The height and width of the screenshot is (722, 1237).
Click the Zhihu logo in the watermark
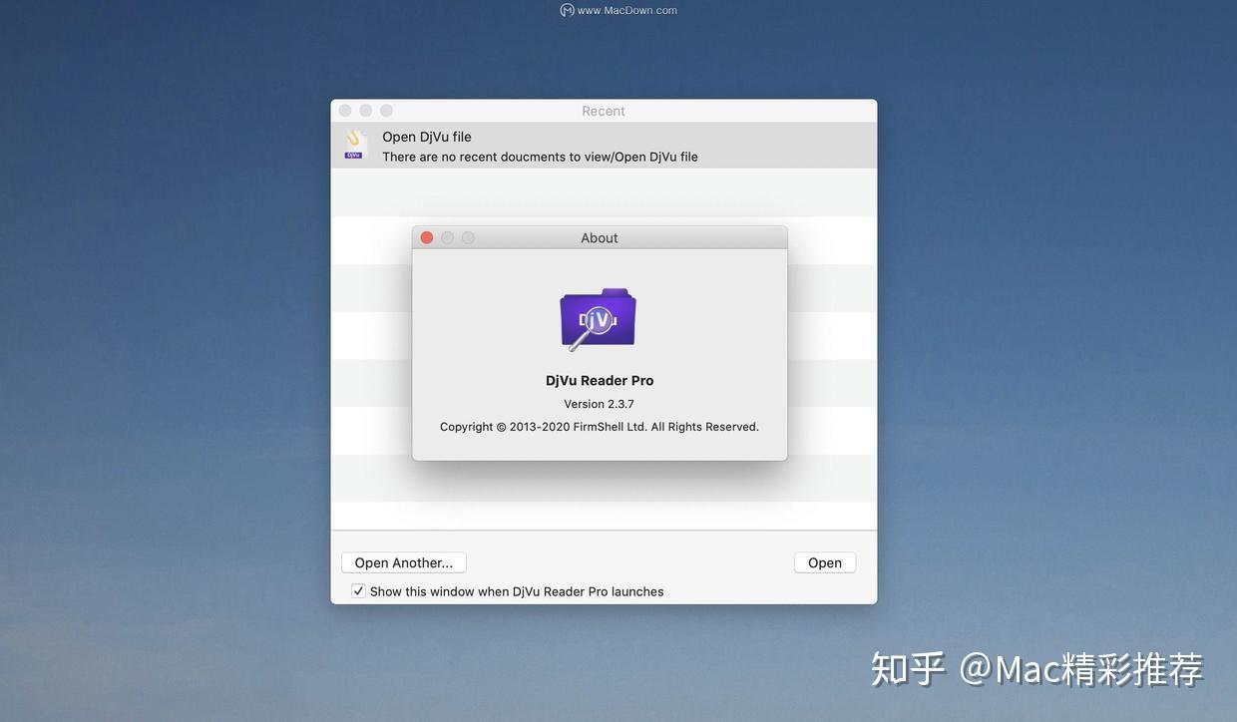click(x=906, y=669)
